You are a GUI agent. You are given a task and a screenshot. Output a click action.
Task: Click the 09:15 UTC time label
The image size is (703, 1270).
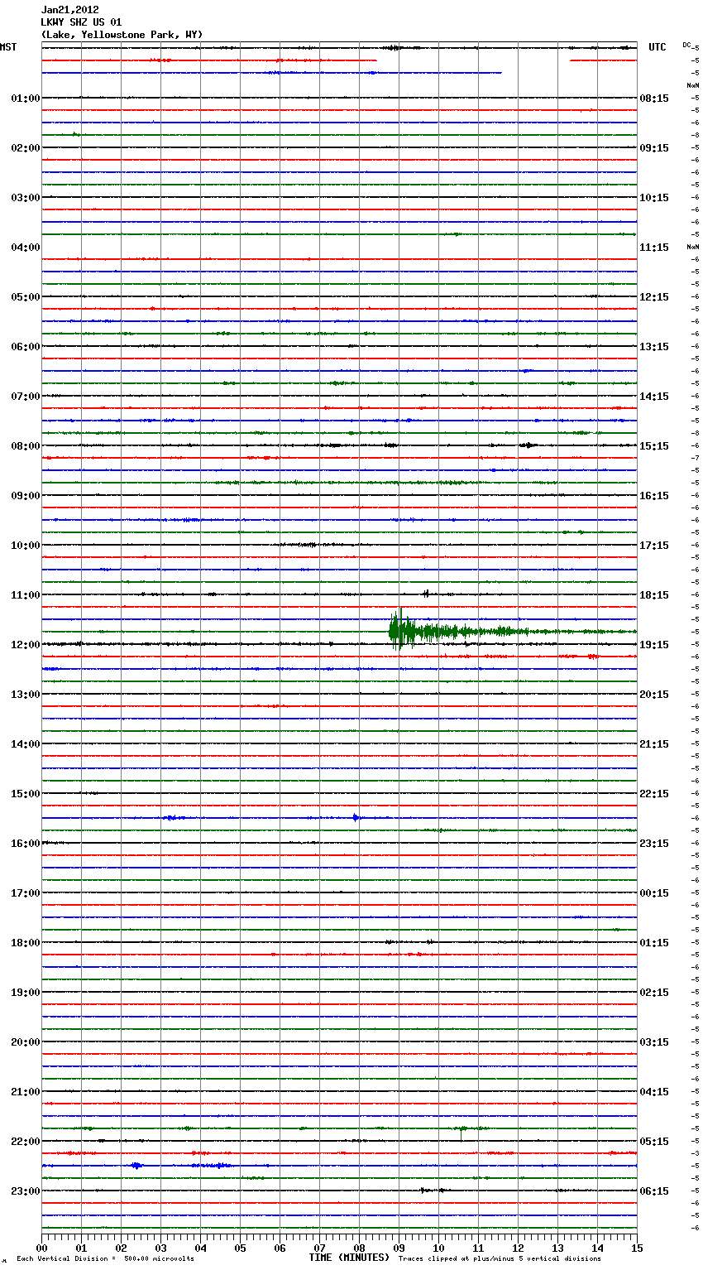[x=654, y=148]
